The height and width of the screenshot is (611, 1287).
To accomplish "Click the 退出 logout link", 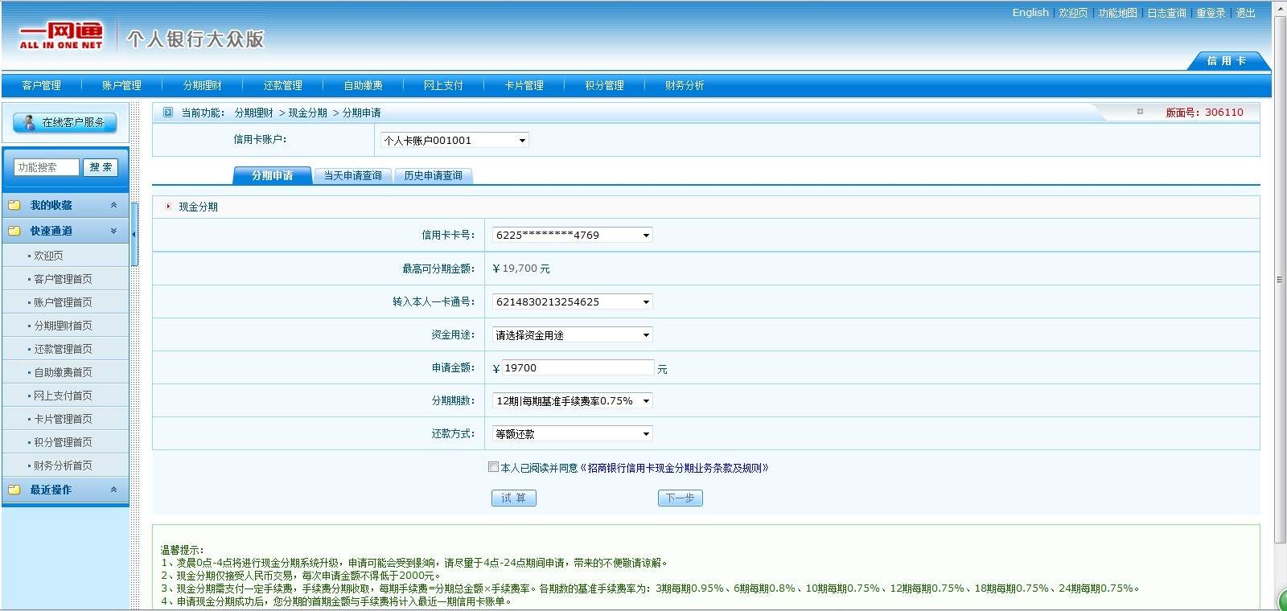I will click(x=1246, y=13).
